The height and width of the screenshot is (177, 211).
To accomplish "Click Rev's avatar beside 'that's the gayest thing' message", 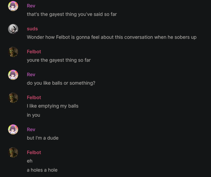I will 13,6.
